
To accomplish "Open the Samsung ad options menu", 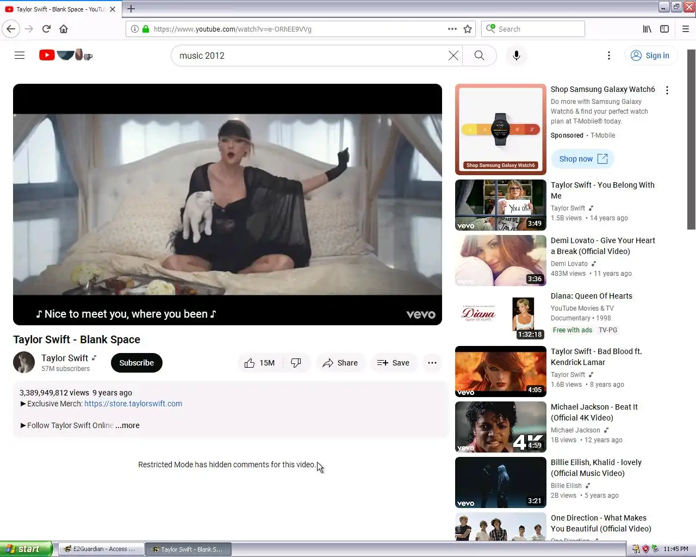I will coord(667,90).
